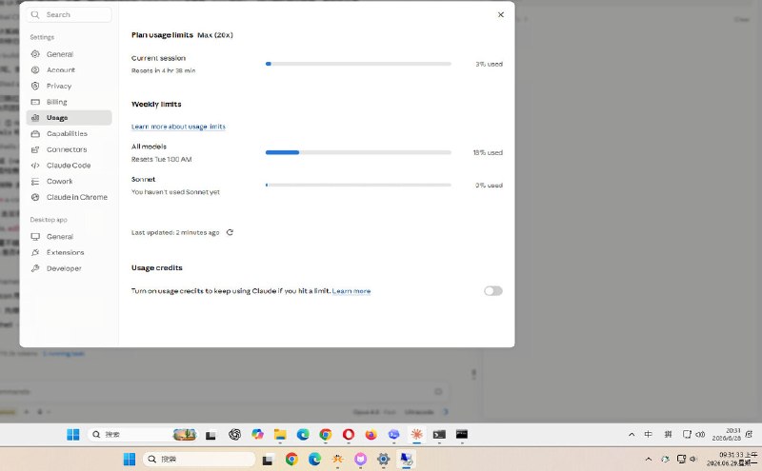The height and width of the screenshot is (471, 762).
Task: Open General under Settings section
Action: (x=69, y=54)
